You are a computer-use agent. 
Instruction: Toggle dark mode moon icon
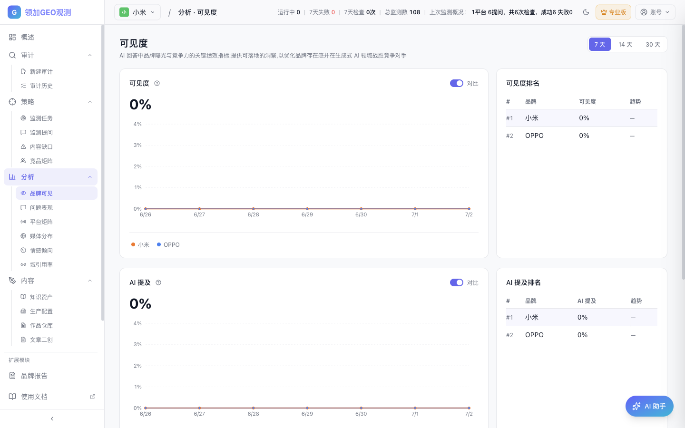coord(586,12)
